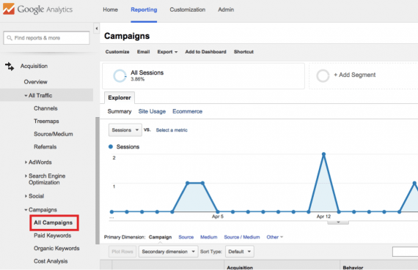The height and width of the screenshot is (270, 418).
Task: Select Source / Medium primary dimension
Action: coord(242,237)
